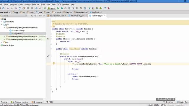Click the Stop square icon
Screen dimensions: 189x106
(x=77, y=8)
